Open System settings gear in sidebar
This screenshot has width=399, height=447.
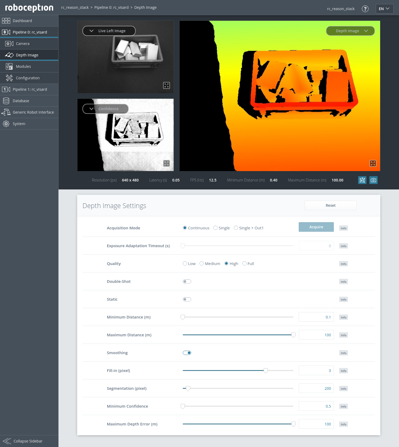(x=6, y=124)
